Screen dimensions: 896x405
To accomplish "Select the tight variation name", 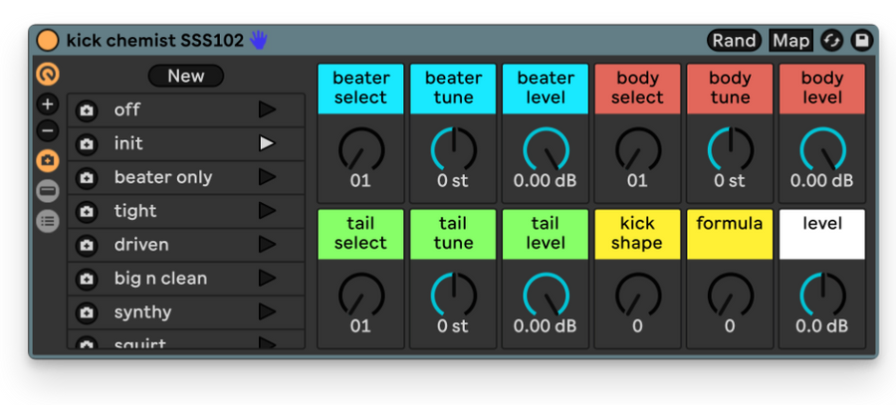I will pyautogui.click(x=135, y=211).
